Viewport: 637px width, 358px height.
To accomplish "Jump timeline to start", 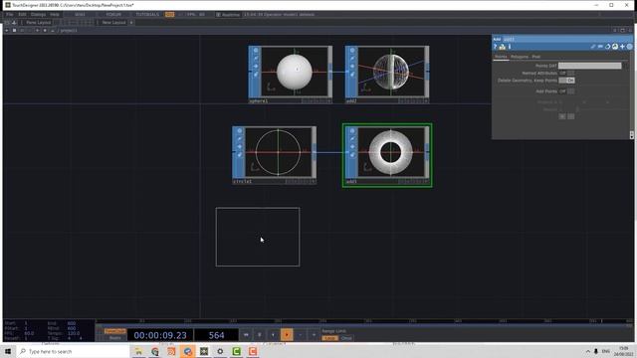I will [246, 335].
